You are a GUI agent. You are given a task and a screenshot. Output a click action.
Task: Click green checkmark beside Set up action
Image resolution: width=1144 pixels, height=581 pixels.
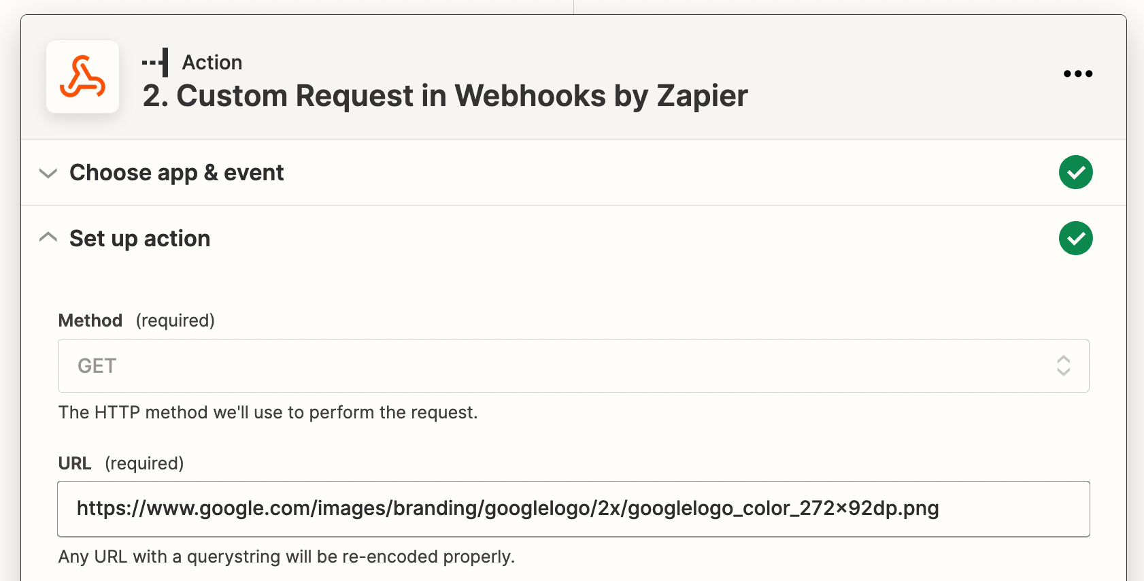tap(1076, 238)
